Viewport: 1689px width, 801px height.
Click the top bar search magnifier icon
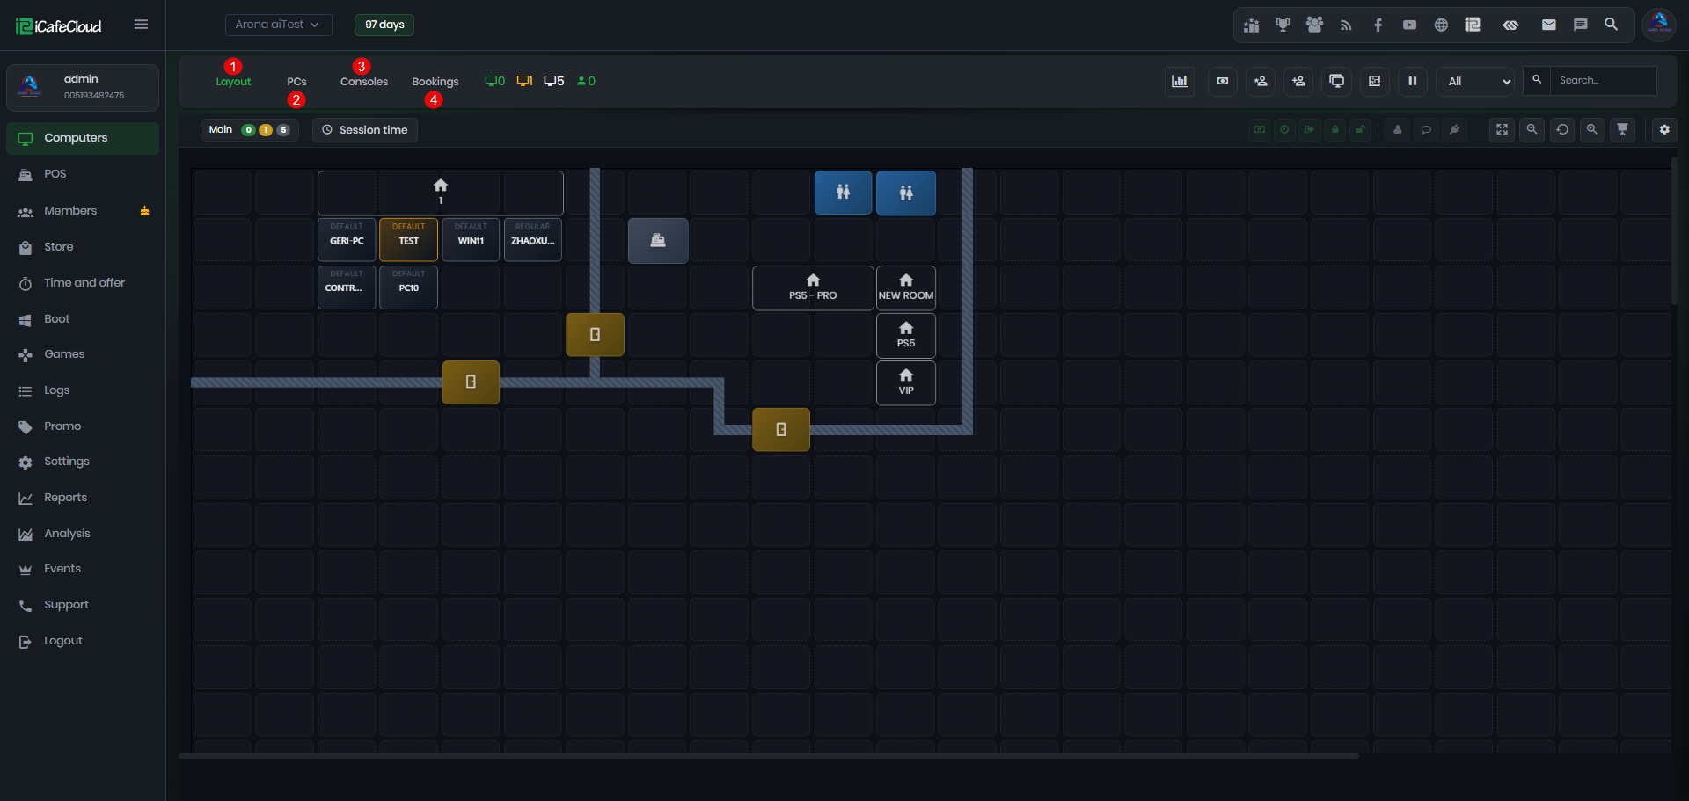(1612, 25)
